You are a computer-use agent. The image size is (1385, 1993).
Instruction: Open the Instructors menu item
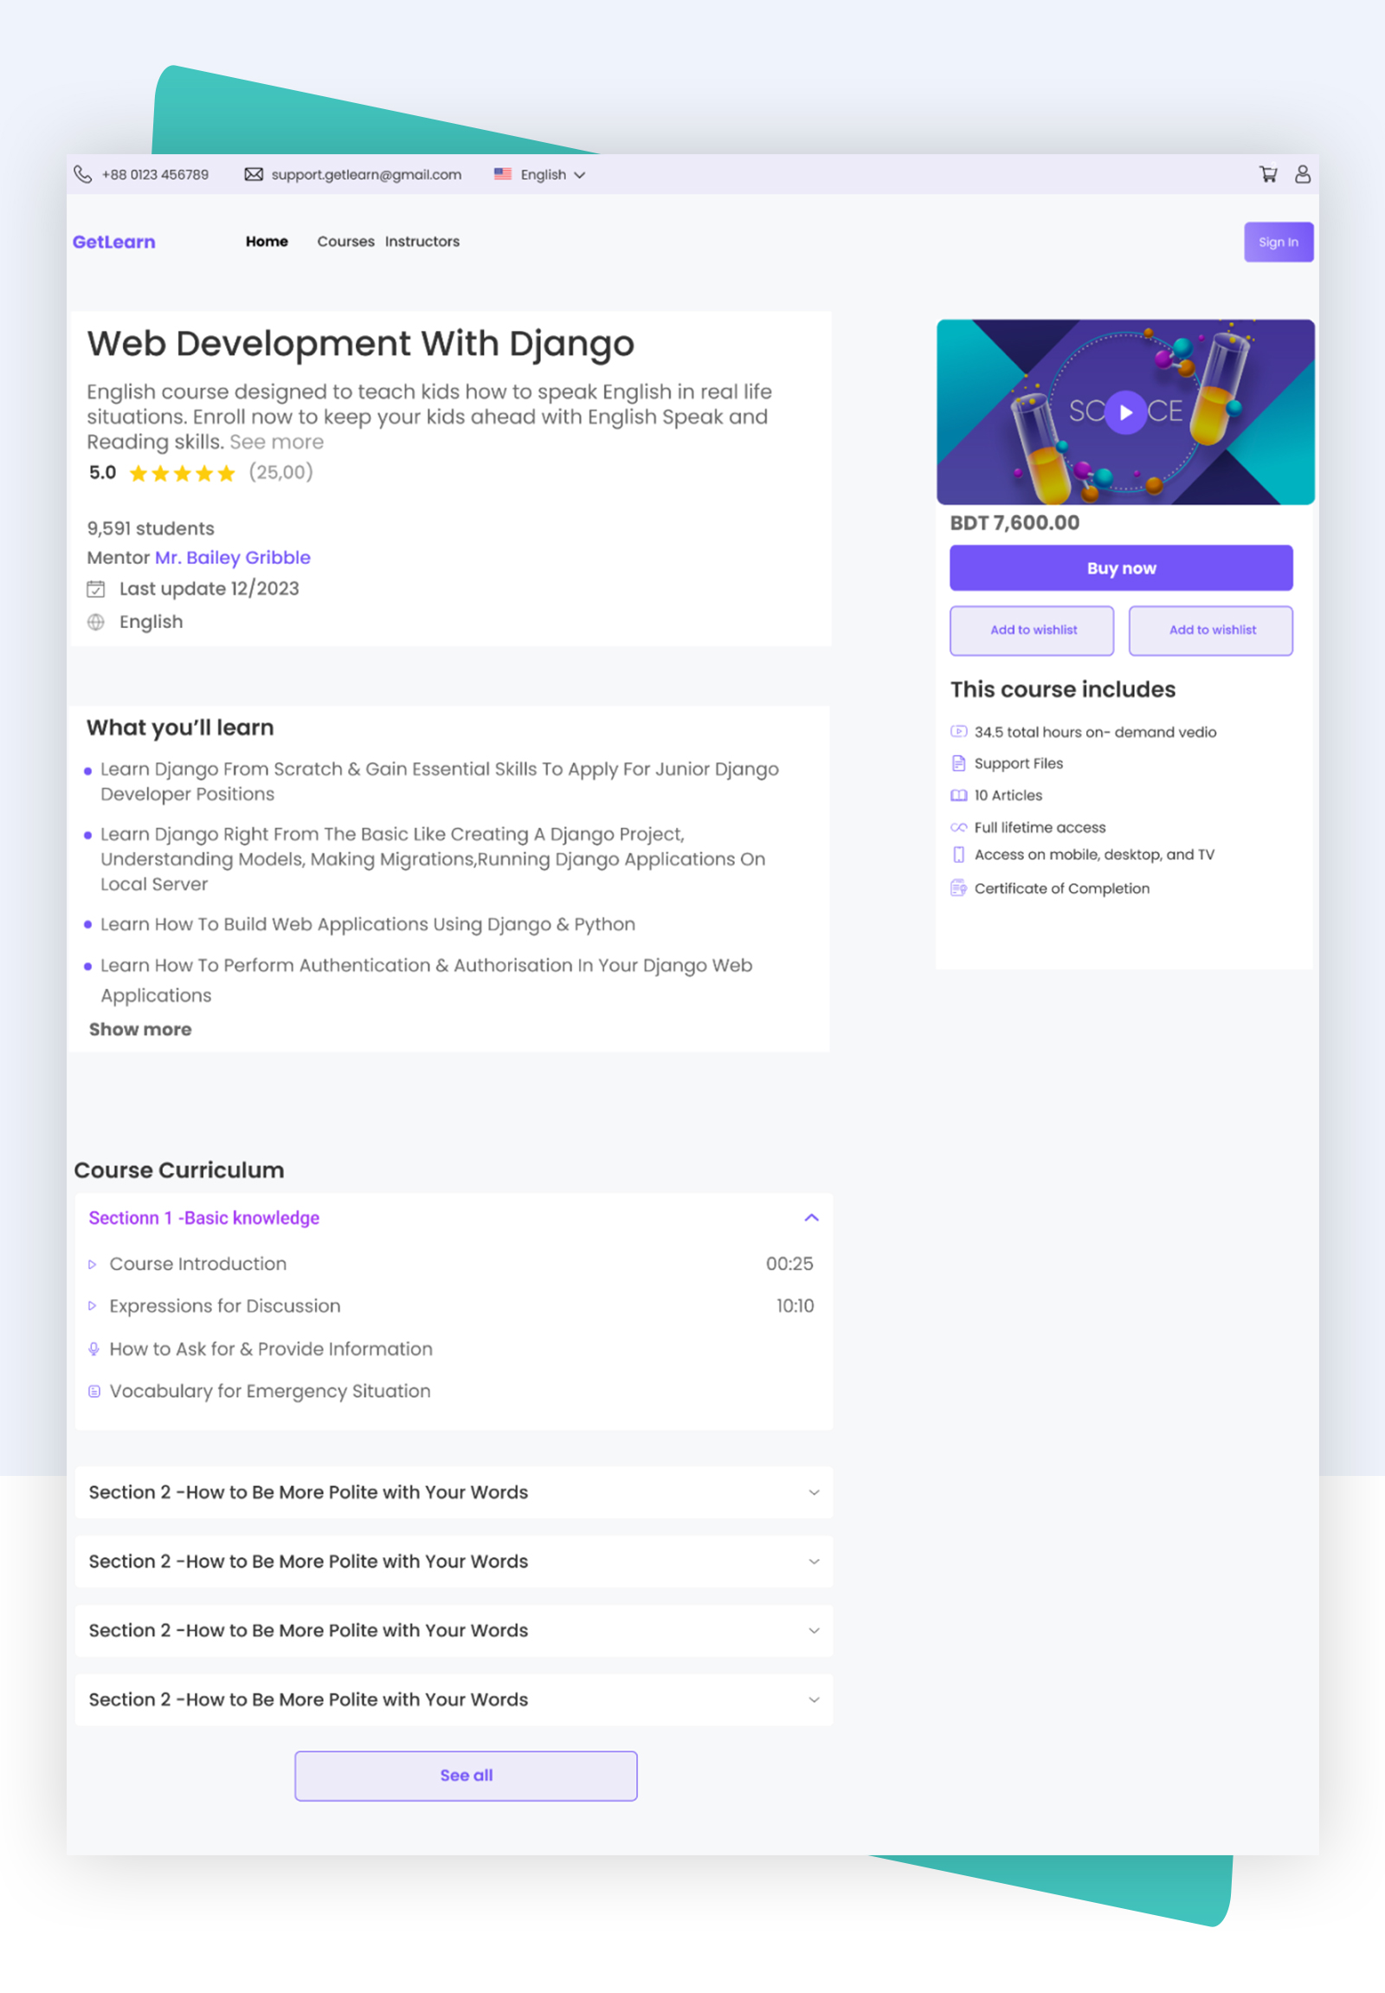pyautogui.click(x=422, y=242)
